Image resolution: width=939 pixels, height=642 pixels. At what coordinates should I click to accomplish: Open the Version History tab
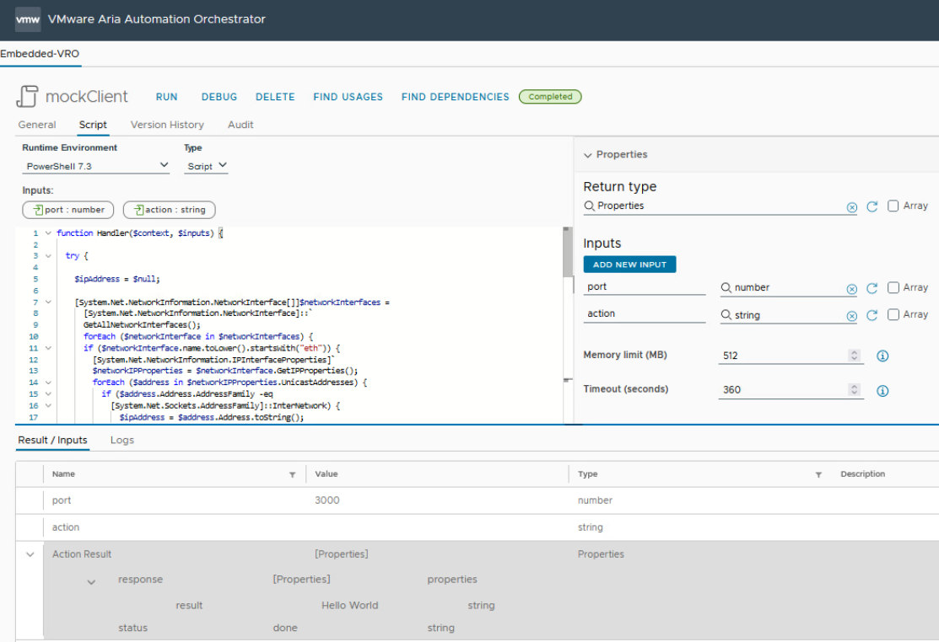[167, 125]
